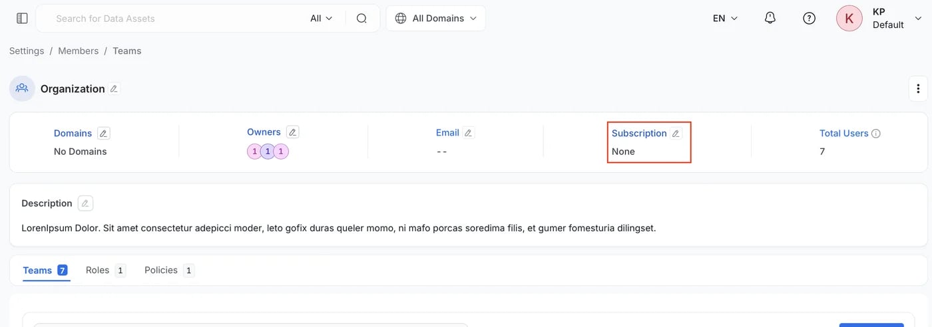Toggle the left sidebar panel icon
932x327 pixels.
tap(22, 19)
